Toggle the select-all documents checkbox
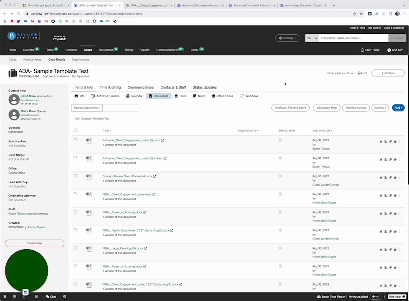409x301 pixels. (75, 130)
